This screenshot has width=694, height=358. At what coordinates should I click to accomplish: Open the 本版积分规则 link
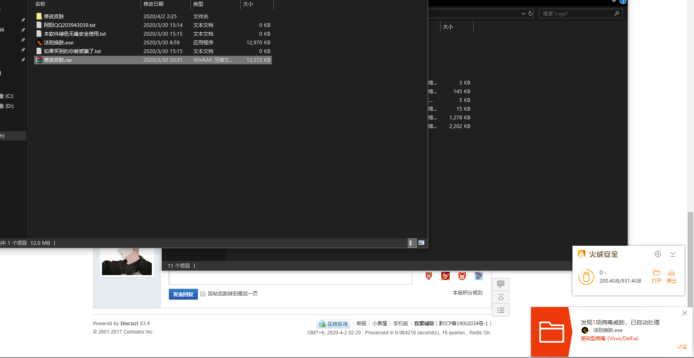pos(468,293)
